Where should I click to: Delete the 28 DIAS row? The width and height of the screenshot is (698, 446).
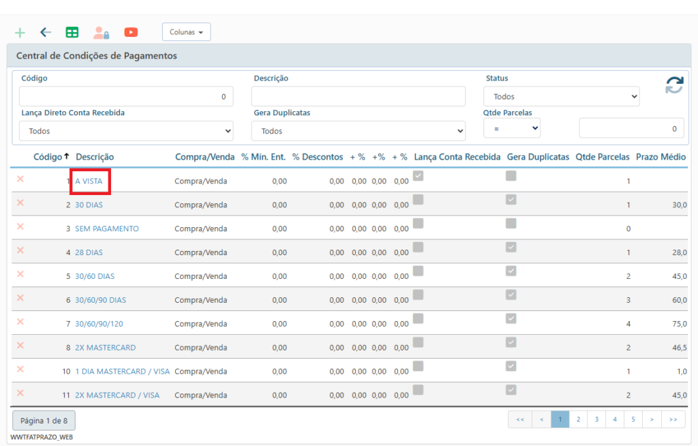20,250
